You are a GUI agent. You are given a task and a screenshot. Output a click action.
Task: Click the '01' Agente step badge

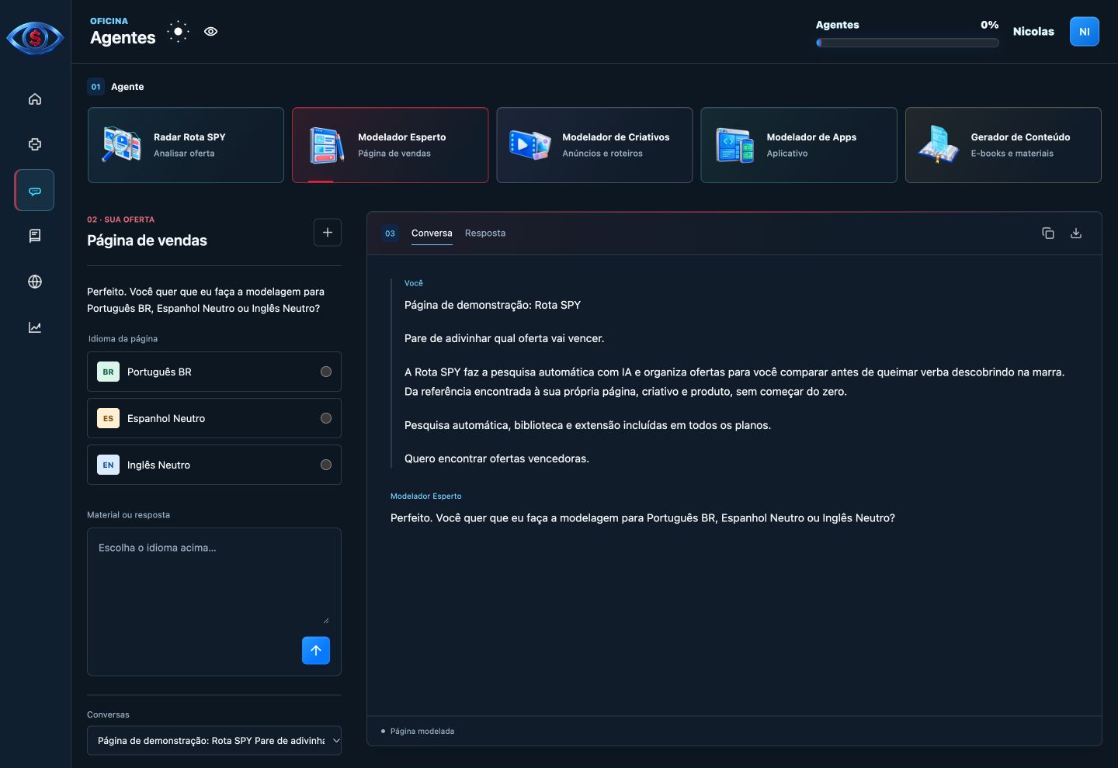click(96, 87)
